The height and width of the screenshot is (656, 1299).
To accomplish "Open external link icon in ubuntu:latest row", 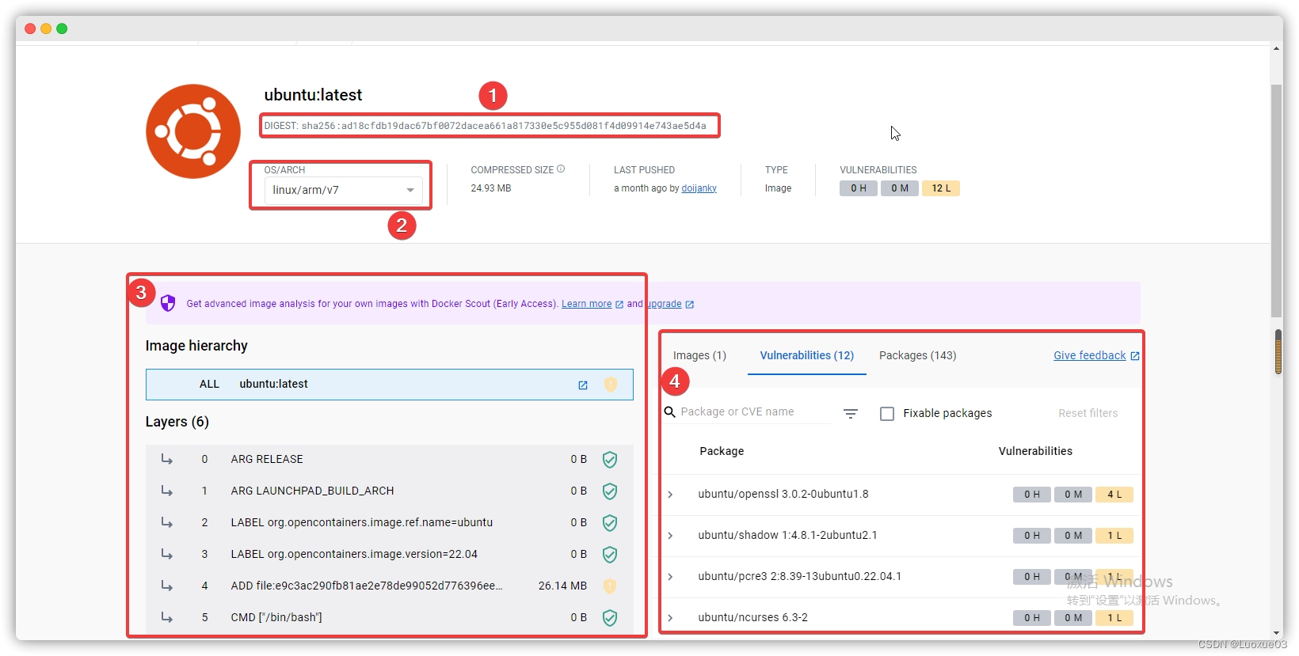I will (583, 385).
